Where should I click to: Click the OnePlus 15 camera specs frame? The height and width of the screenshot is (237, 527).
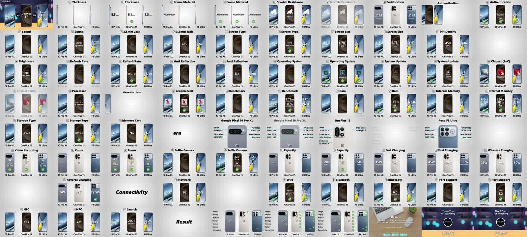click(343, 133)
